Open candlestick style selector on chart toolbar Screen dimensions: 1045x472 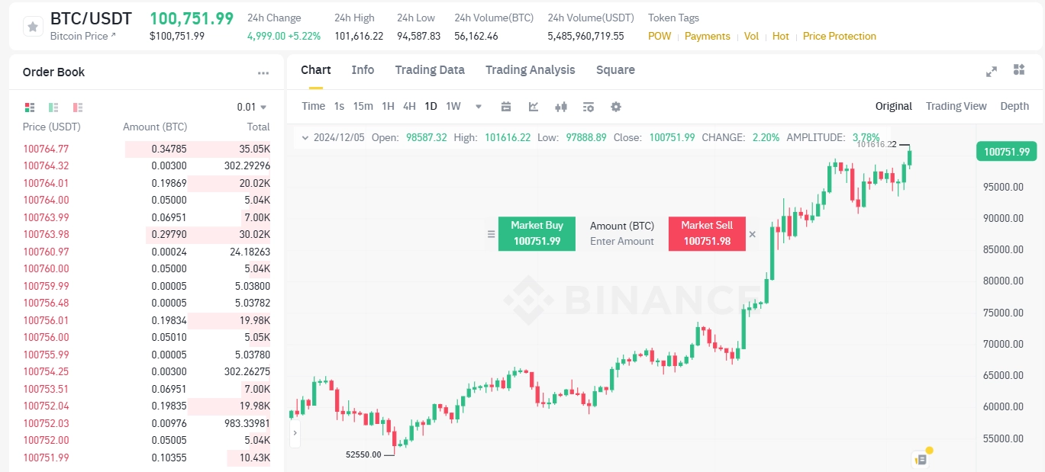(x=561, y=107)
